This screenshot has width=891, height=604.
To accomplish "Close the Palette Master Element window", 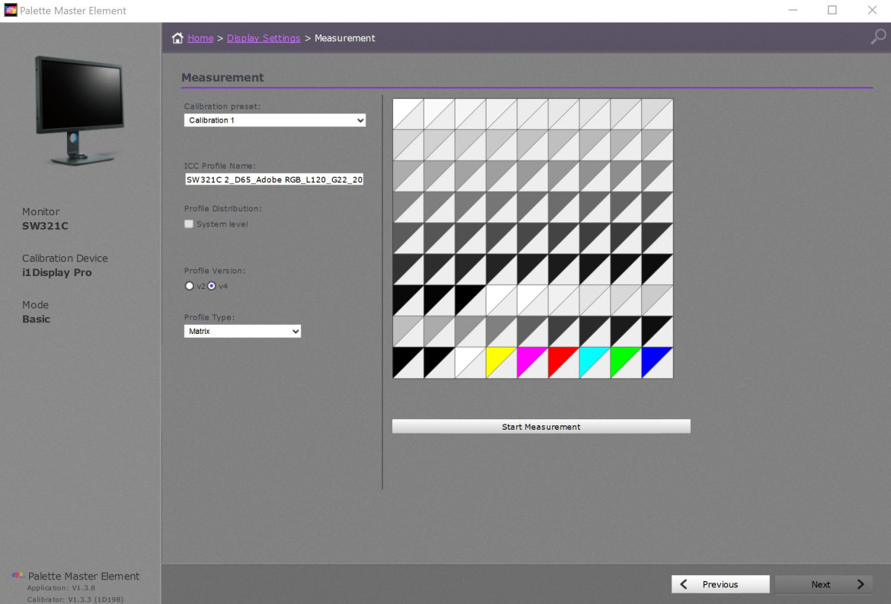I will (872, 10).
